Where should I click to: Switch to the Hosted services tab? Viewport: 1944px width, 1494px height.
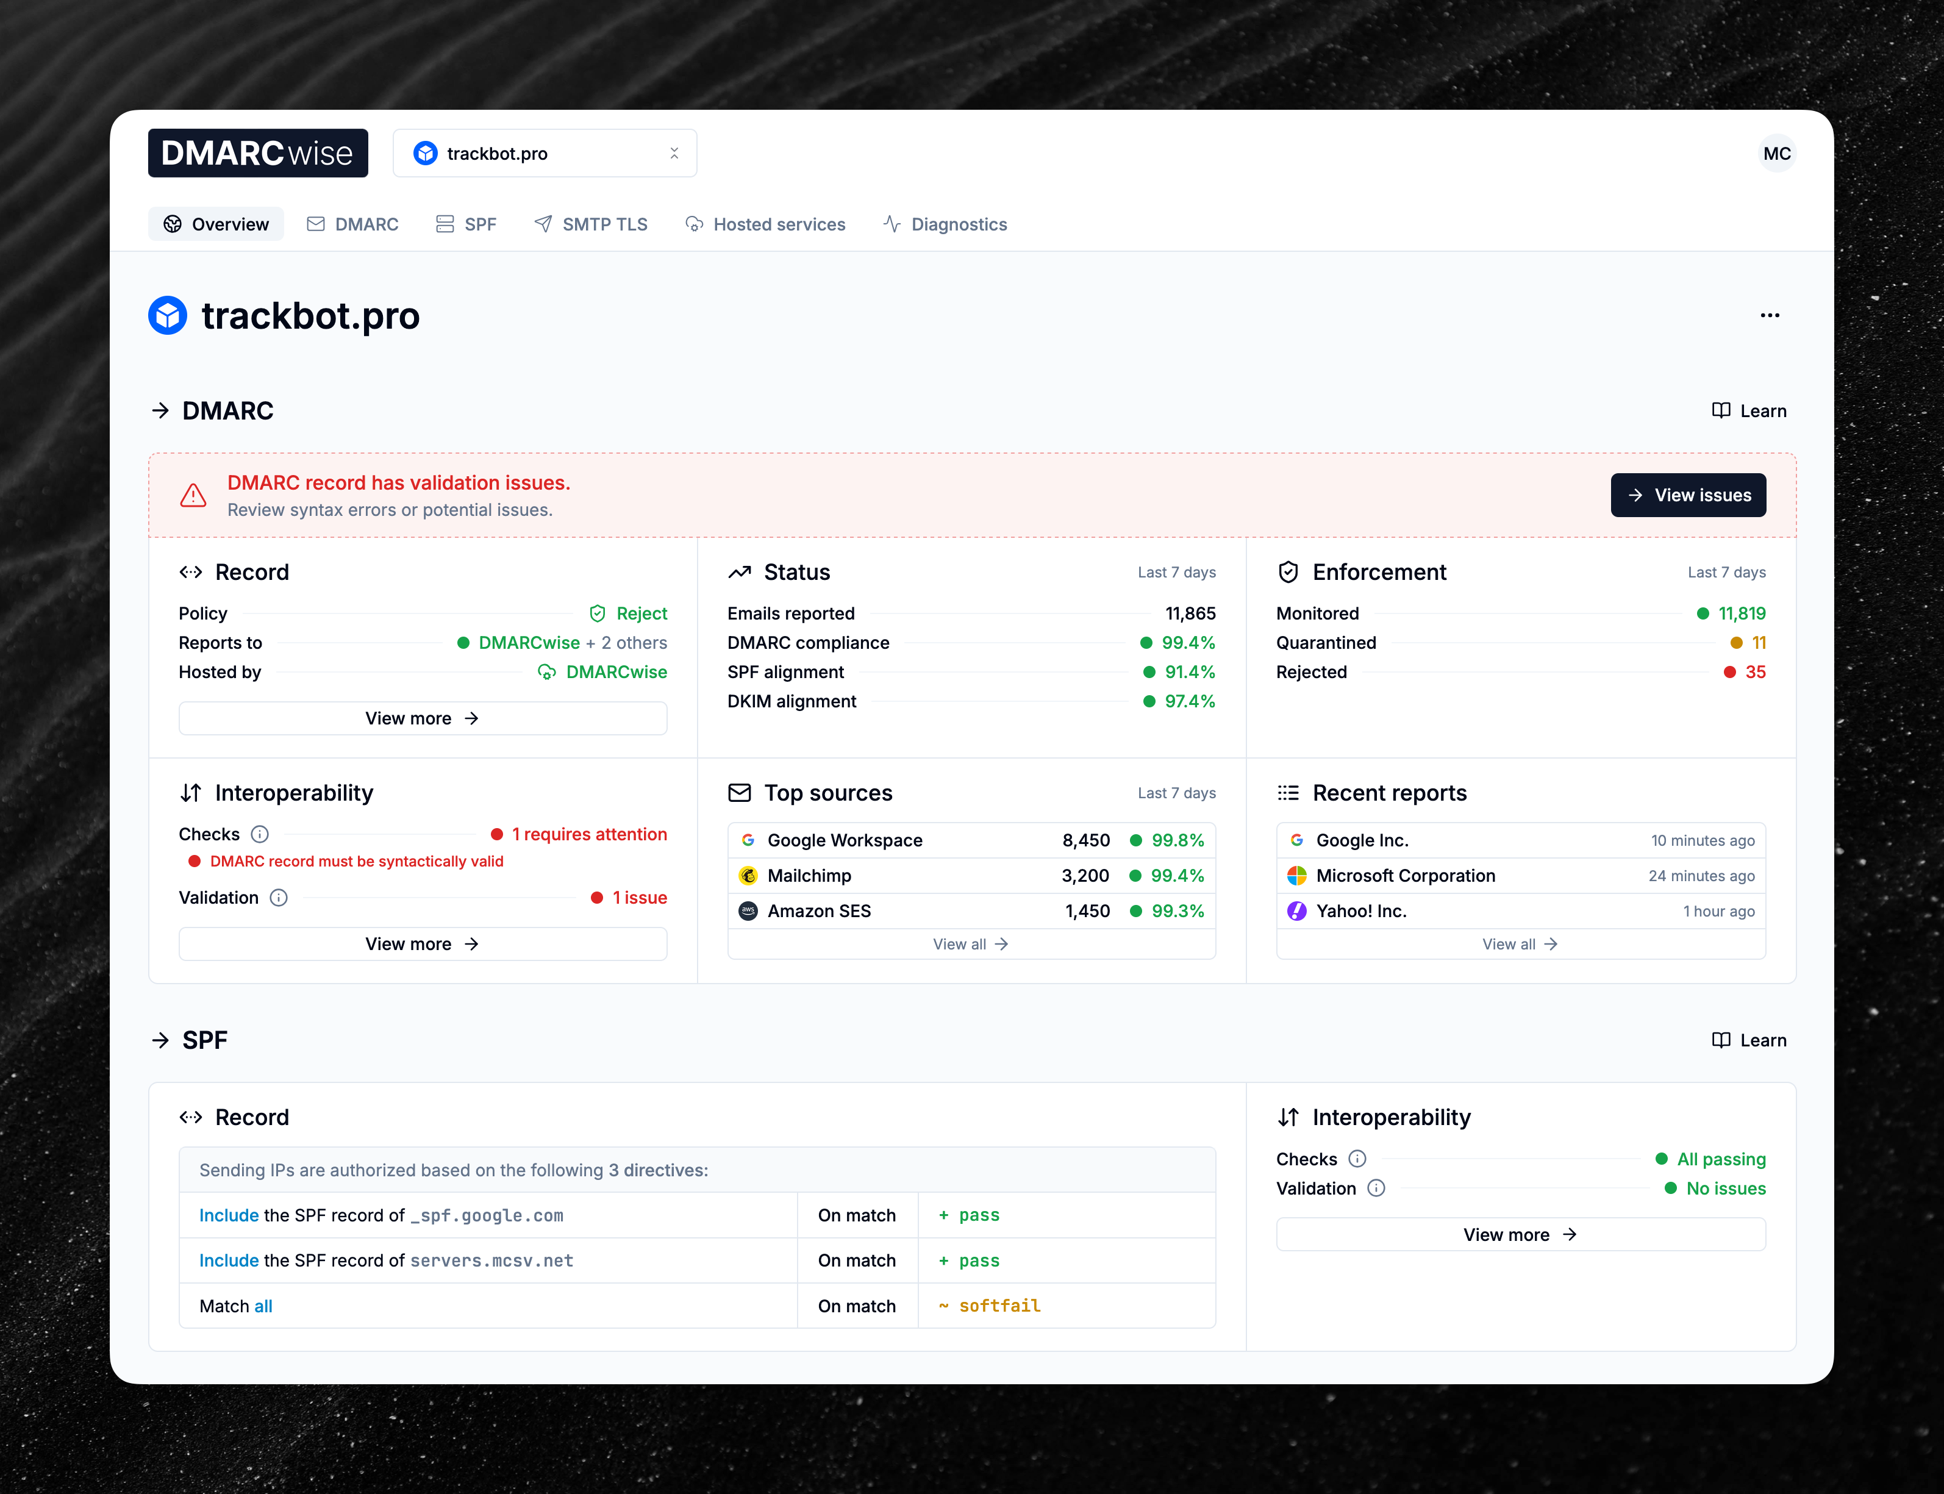point(766,224)
